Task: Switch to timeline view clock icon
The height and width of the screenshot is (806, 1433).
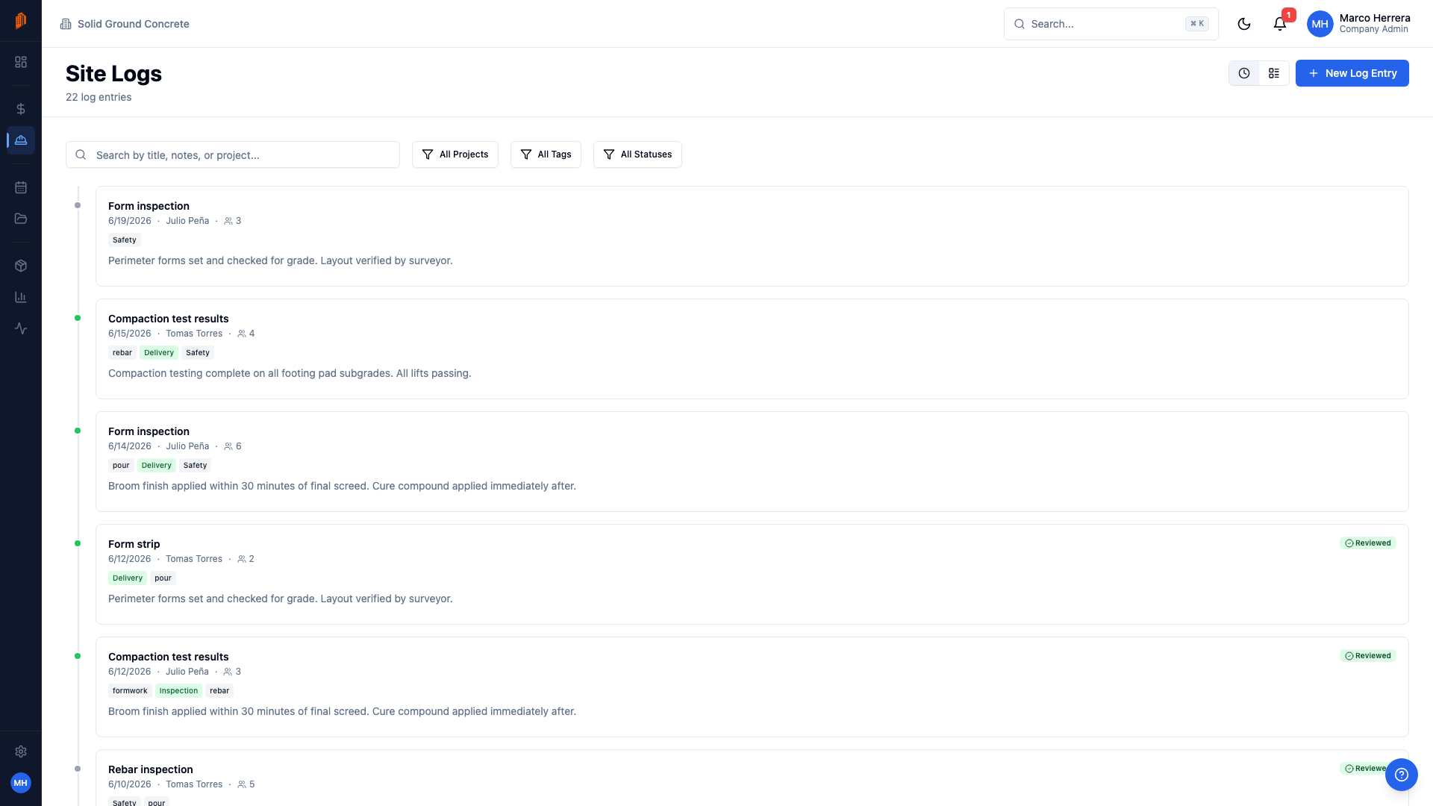Action: (1244, 73)
